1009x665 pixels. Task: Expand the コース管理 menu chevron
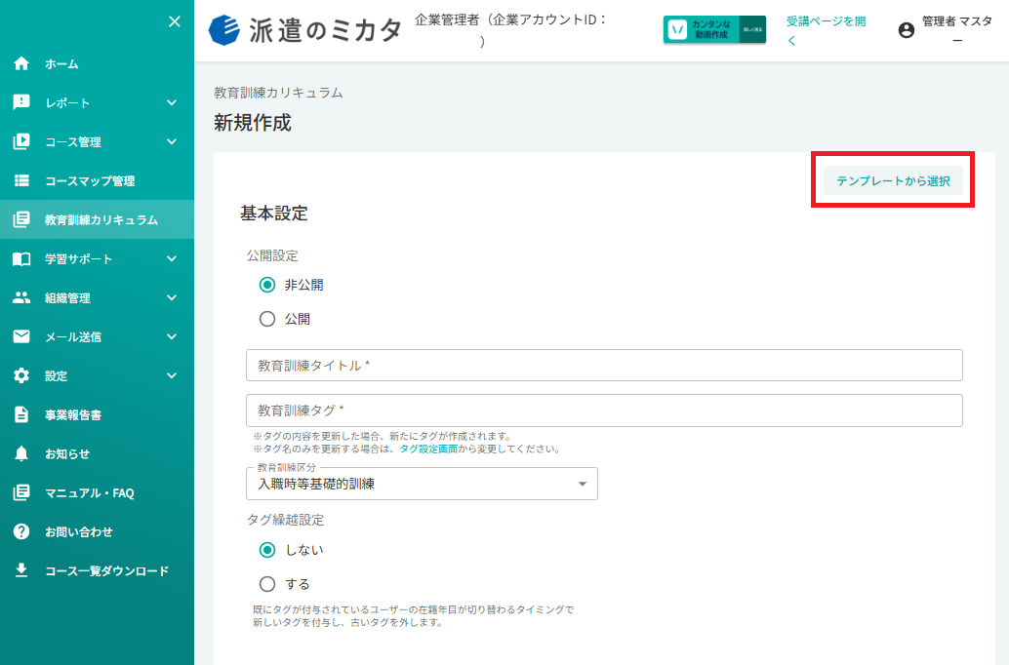tap(172, 141)
